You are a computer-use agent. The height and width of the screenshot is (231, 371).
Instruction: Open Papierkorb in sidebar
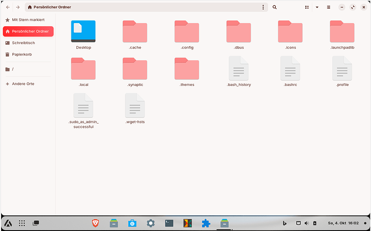(28, 55)
